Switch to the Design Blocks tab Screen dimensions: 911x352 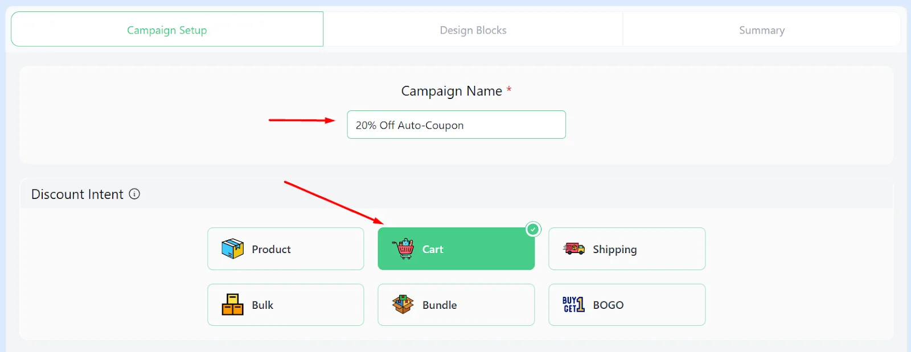473,30
